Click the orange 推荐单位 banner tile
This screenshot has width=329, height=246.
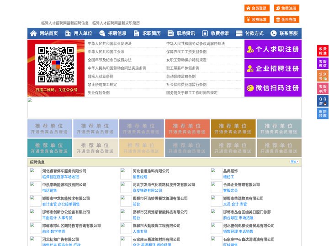(x=187, y=128)
